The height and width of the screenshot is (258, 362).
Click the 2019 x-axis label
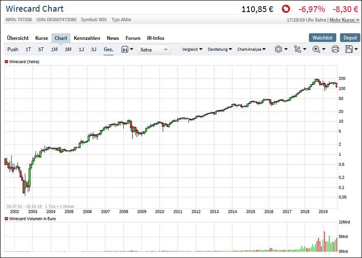pos(323,211)
